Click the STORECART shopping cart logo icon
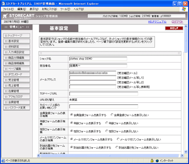The height and width of the screenshot is (164, 189). [5, 16]
